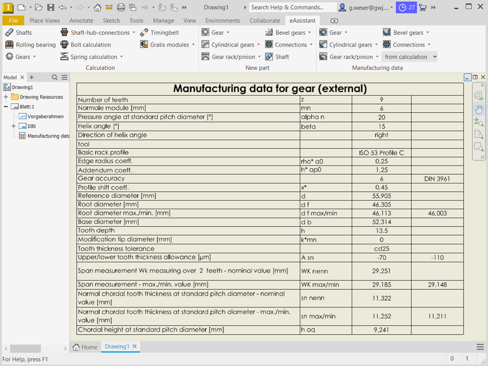
Task: Open Shaft-hub-connections dropdown menu
Action: click(x=134, y=33)
